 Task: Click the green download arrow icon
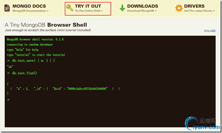point(122,8)
